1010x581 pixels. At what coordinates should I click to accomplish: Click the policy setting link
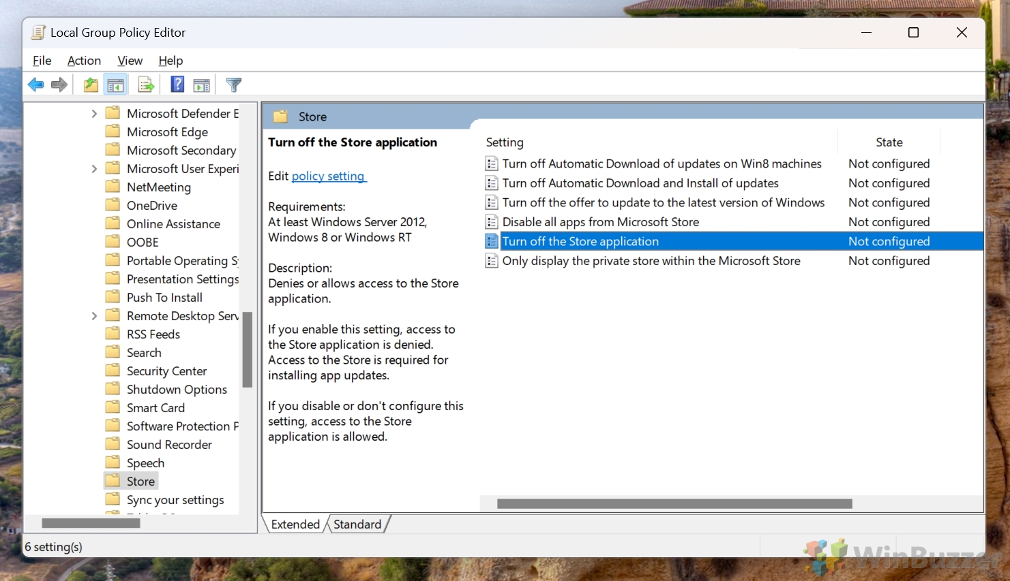(329, 176)
